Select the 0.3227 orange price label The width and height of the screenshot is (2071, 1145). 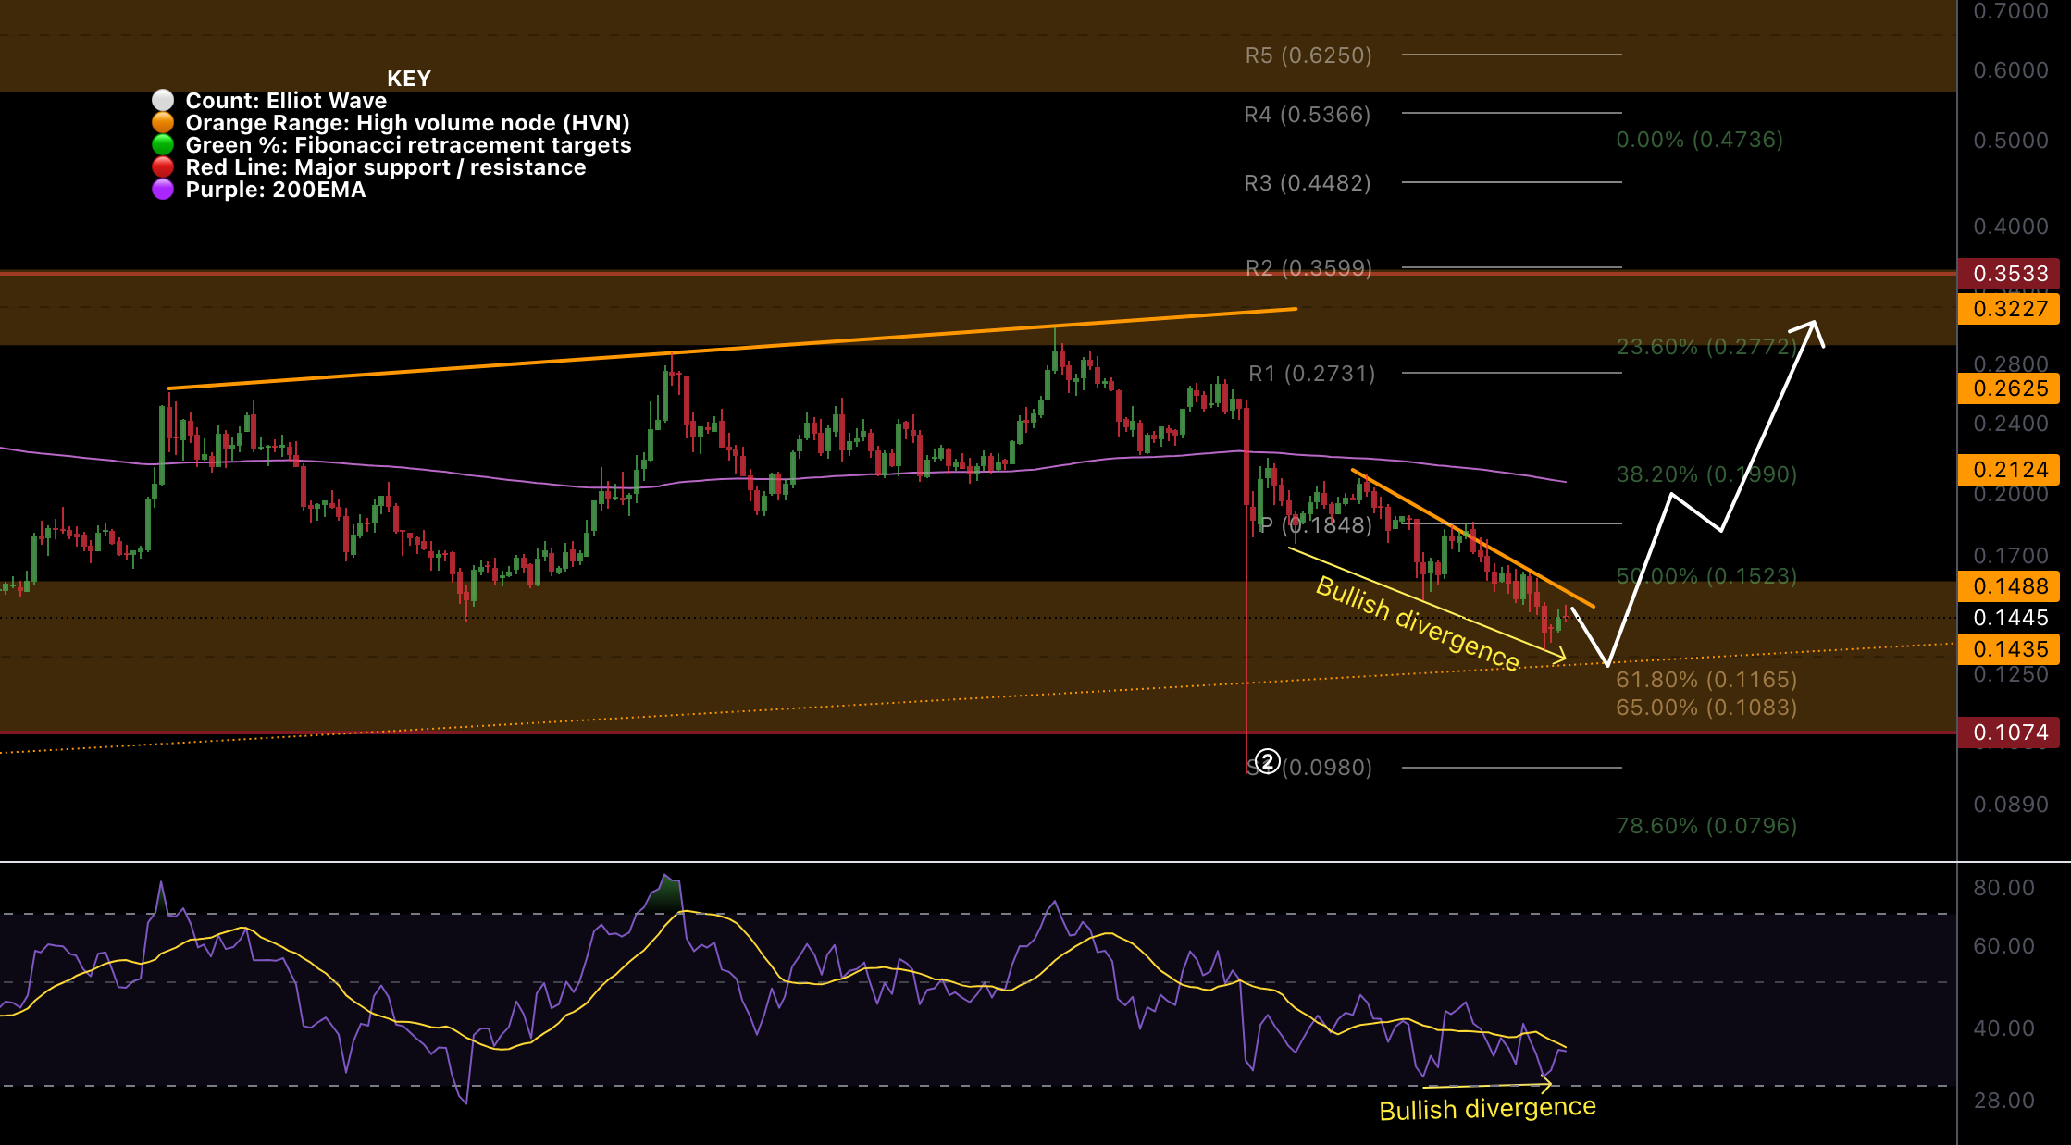click(x=2009, y=309)
